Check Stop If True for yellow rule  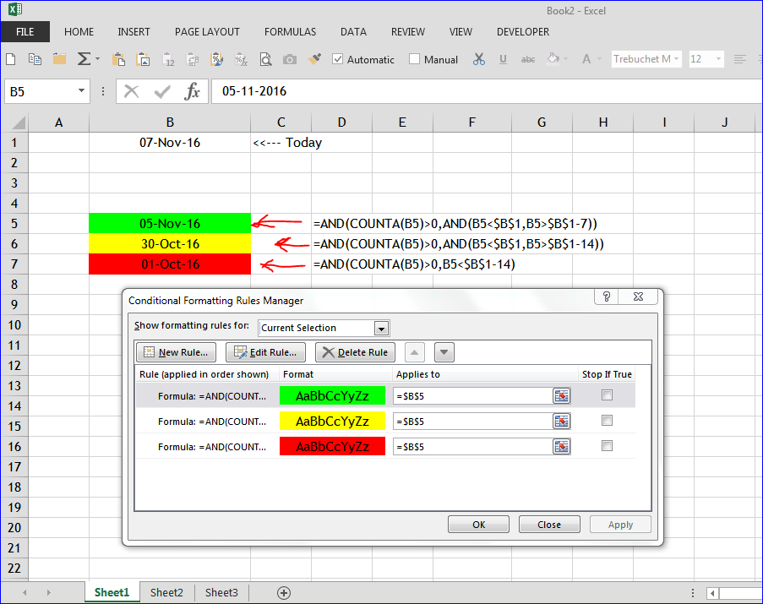pos(607,420)
